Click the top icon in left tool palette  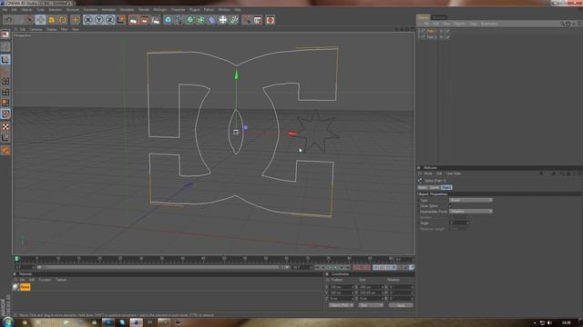click(x=5, y=35)
